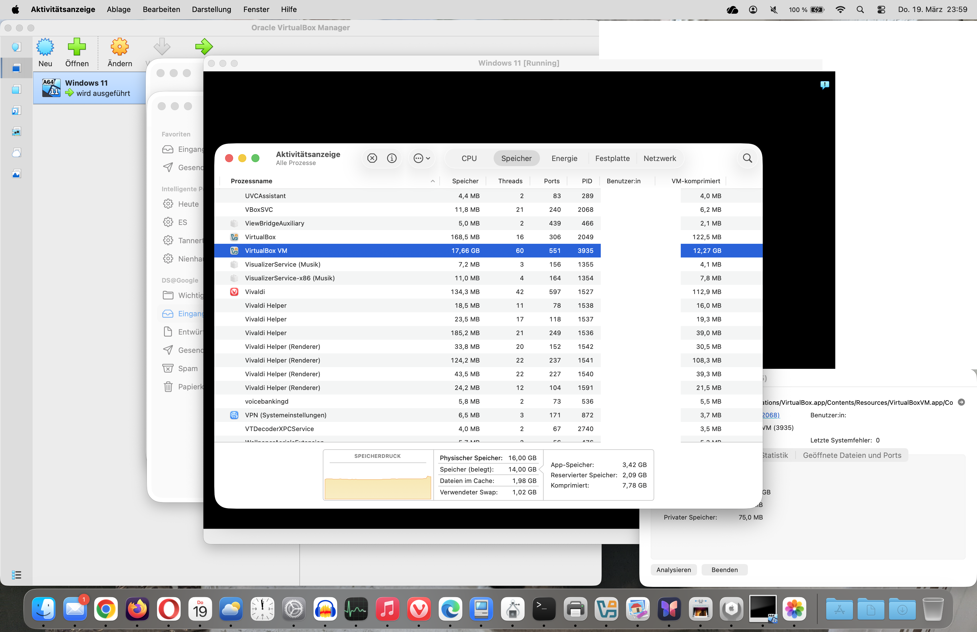Select the VirtualBox VM process row

[x=488, y=251]
